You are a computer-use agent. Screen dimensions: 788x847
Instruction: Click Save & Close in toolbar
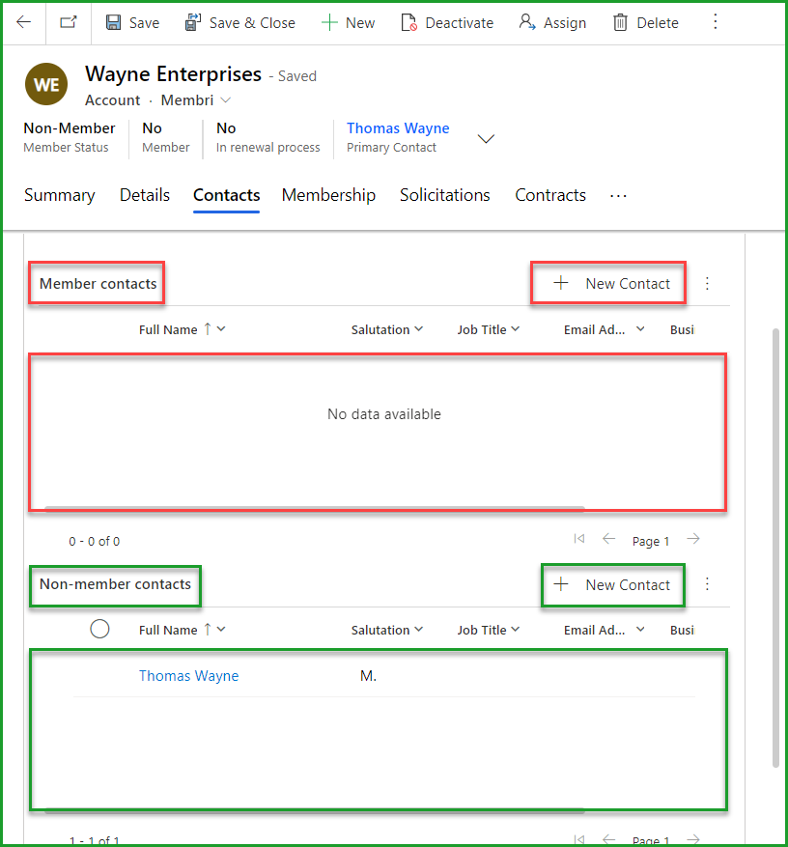tap(240, 22)
